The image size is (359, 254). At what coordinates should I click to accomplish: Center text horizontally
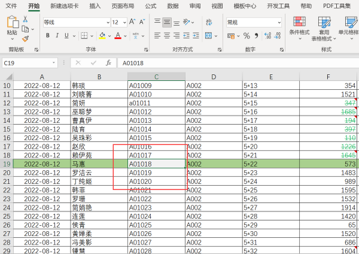167,35
